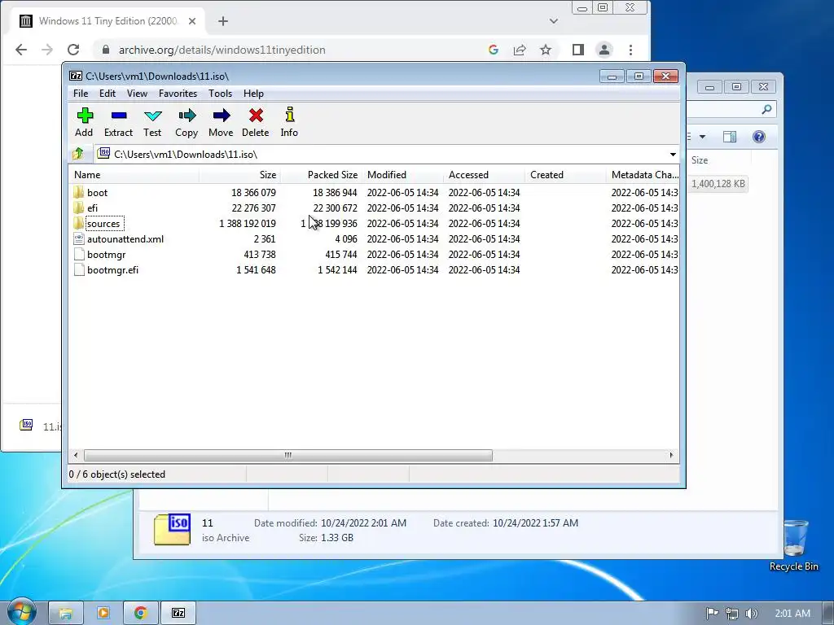Go back in Chrome browser
Screen dimensions: 834x625
(21, 50)
